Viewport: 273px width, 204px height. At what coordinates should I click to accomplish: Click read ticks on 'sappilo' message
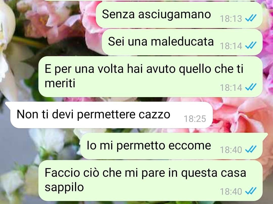(251, 191)
